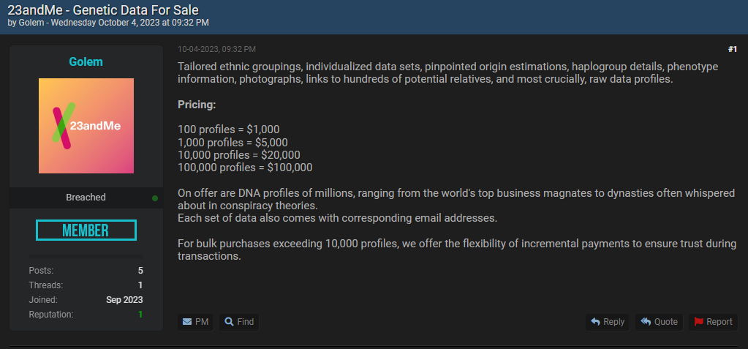
Task: Click the PM envelope icon
Action: [187, 322]
